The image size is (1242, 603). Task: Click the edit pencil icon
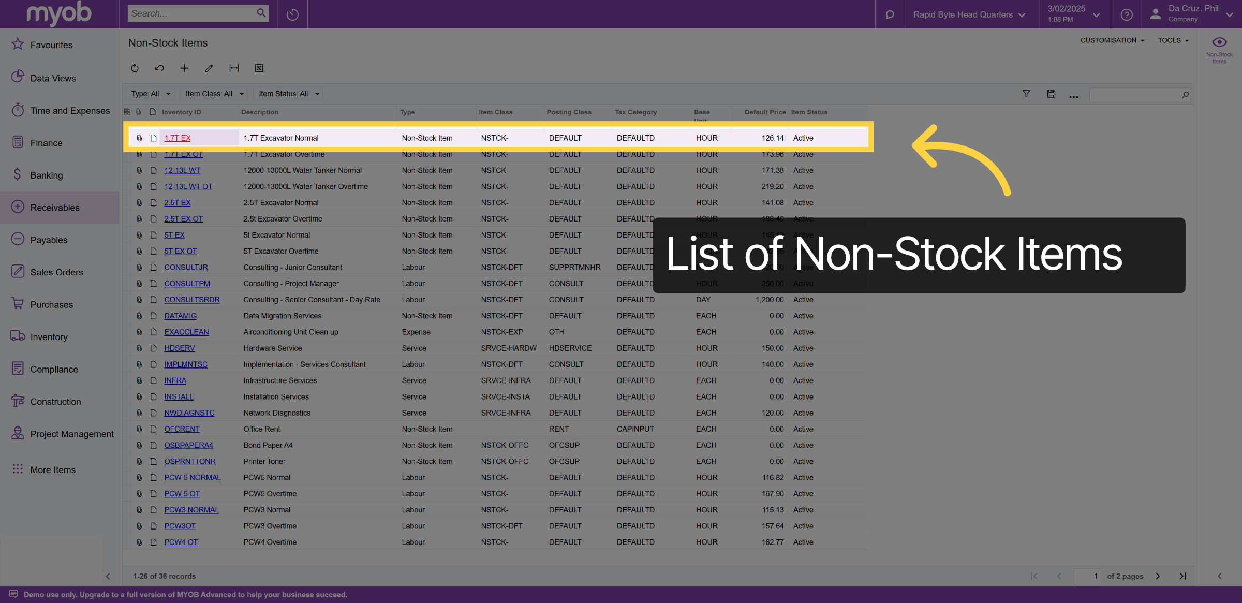pos(209,68)
